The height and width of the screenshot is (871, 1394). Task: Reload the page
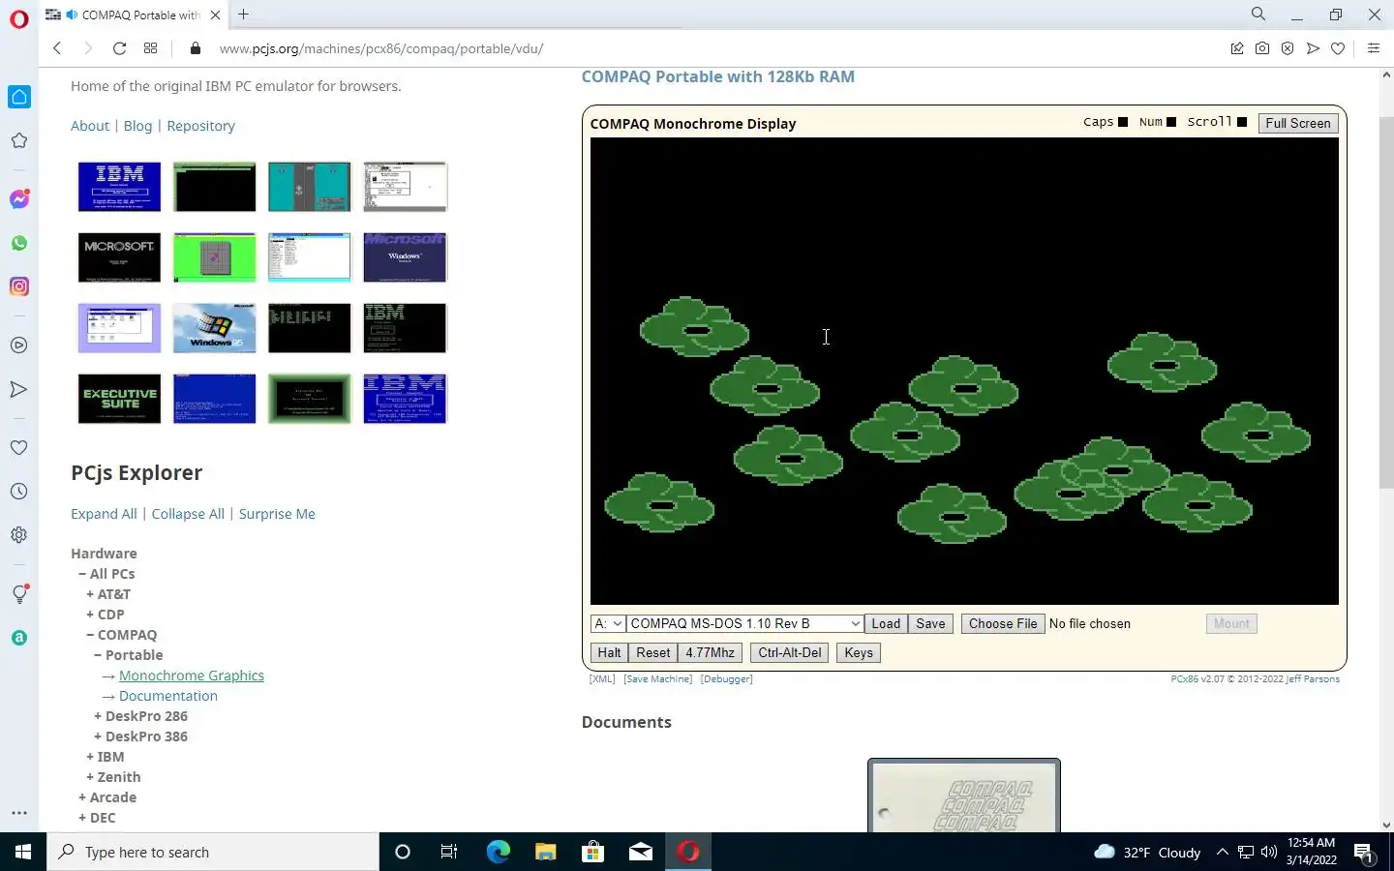pos(119,48)
